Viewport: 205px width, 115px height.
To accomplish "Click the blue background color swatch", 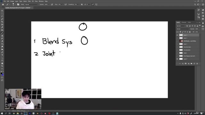I will point(3,75).
